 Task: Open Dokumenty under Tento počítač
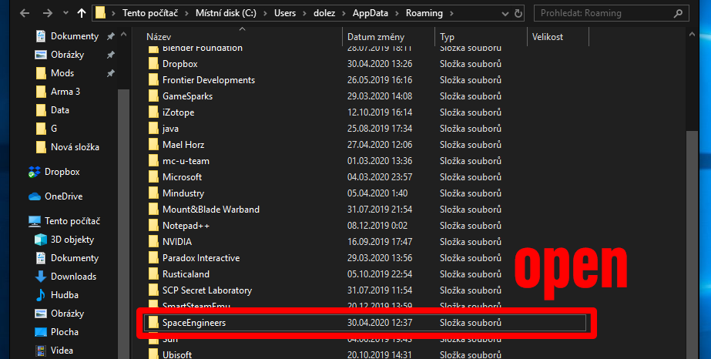75,258
